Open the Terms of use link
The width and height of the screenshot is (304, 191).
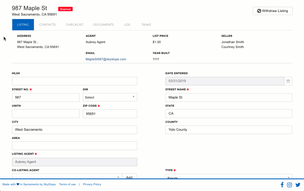(67, 184)
